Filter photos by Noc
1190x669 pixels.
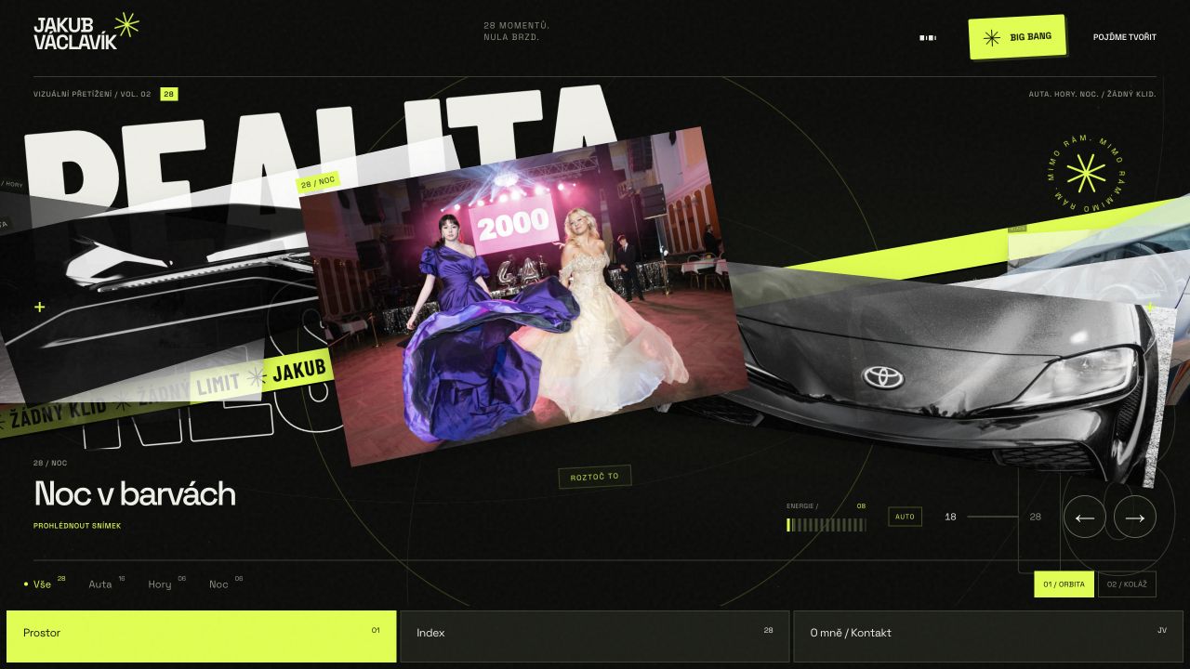click(226, 584)
